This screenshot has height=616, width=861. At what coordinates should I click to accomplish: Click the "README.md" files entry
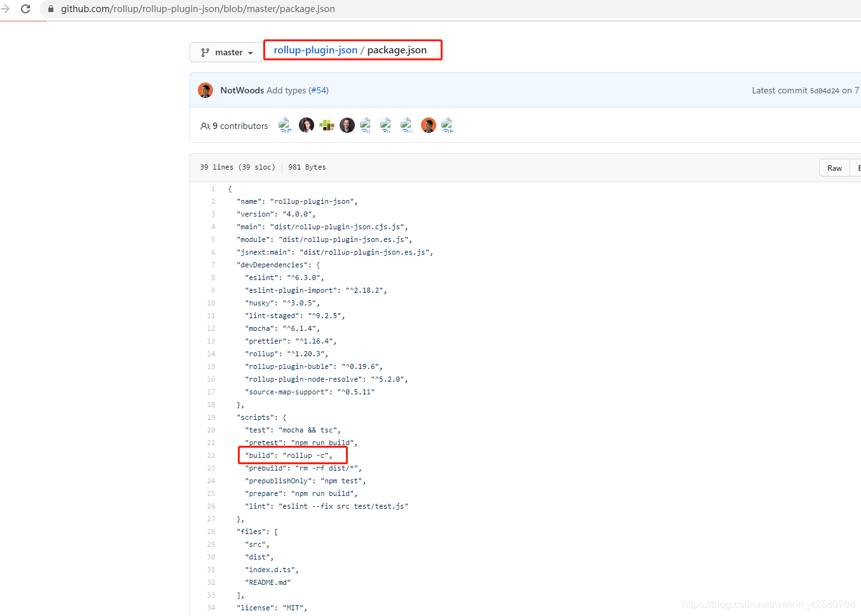point(268,582)
